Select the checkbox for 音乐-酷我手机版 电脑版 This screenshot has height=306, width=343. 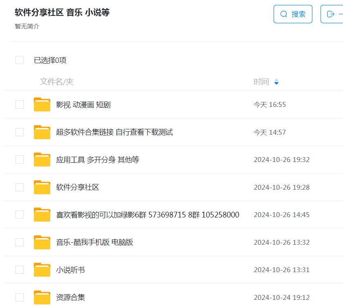[20, 242]
